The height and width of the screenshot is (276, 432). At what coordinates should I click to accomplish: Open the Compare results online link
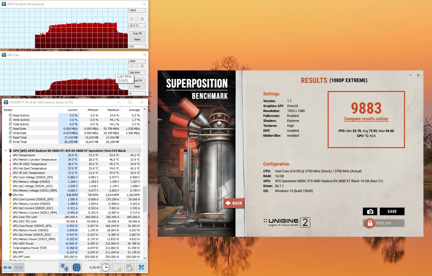tap(366, 119)
